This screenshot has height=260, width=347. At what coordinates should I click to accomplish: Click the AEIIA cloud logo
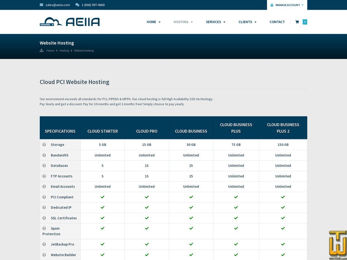point(70,22)
